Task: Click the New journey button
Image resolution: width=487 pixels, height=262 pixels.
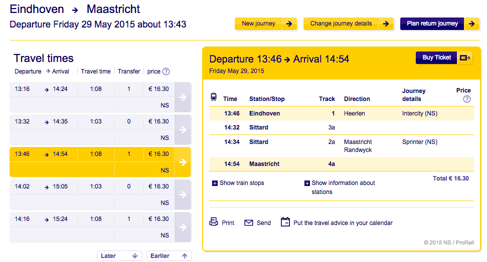Action: pyautogui.click(x=266, y=23)
